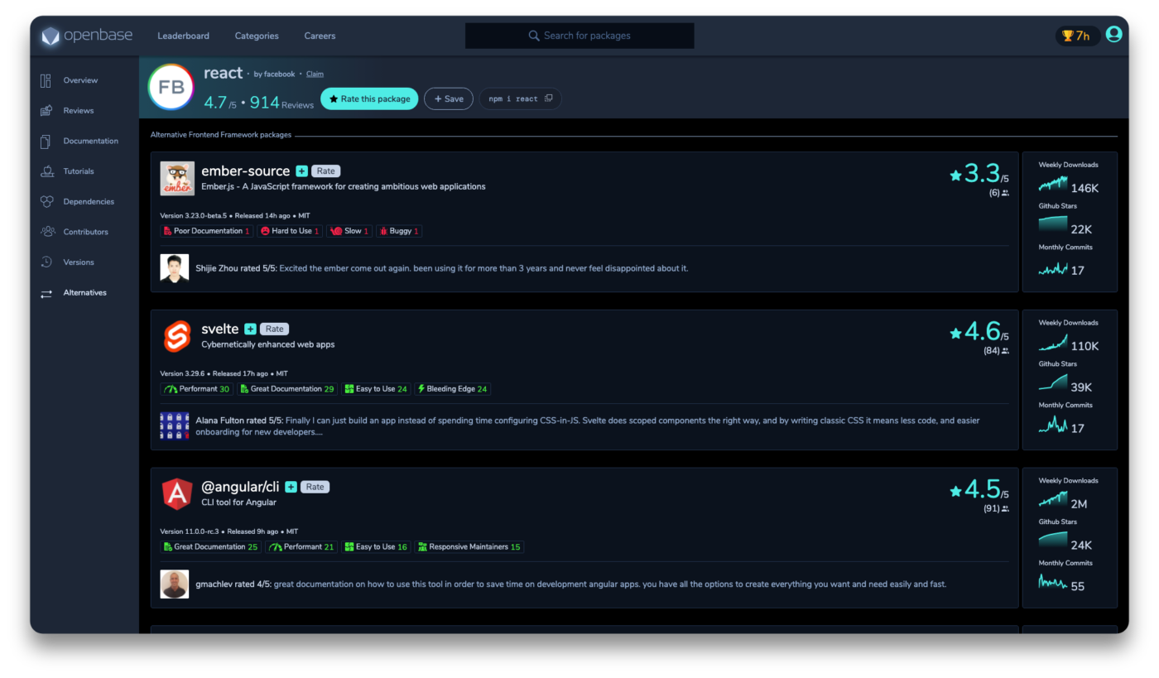The height and width of the screenshot is (678, 1159).
Task: Add @angular/cli with the plus icon
Action: [291, 487]
